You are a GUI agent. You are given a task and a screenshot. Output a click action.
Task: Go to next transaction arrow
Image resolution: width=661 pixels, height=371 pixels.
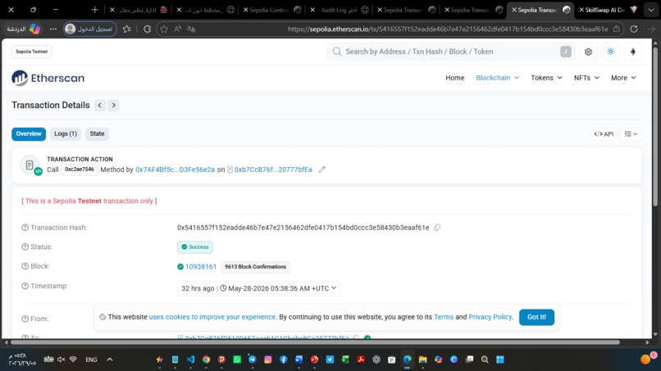[x=113, y=106]
